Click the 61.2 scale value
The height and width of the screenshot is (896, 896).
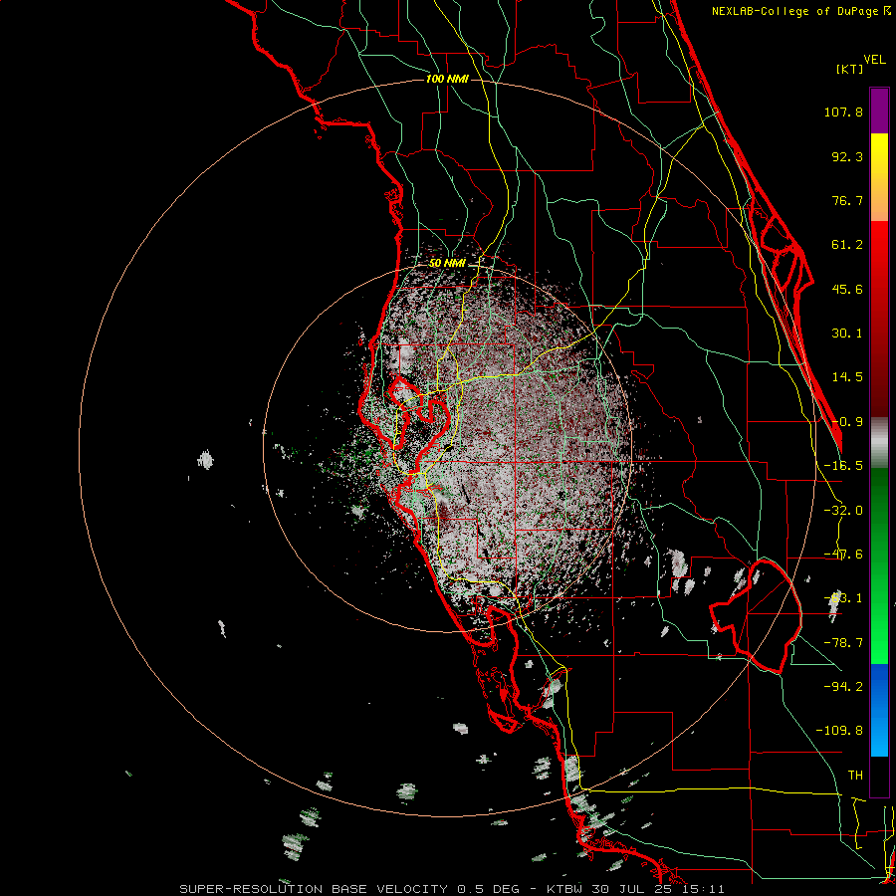tap(847, 245)
